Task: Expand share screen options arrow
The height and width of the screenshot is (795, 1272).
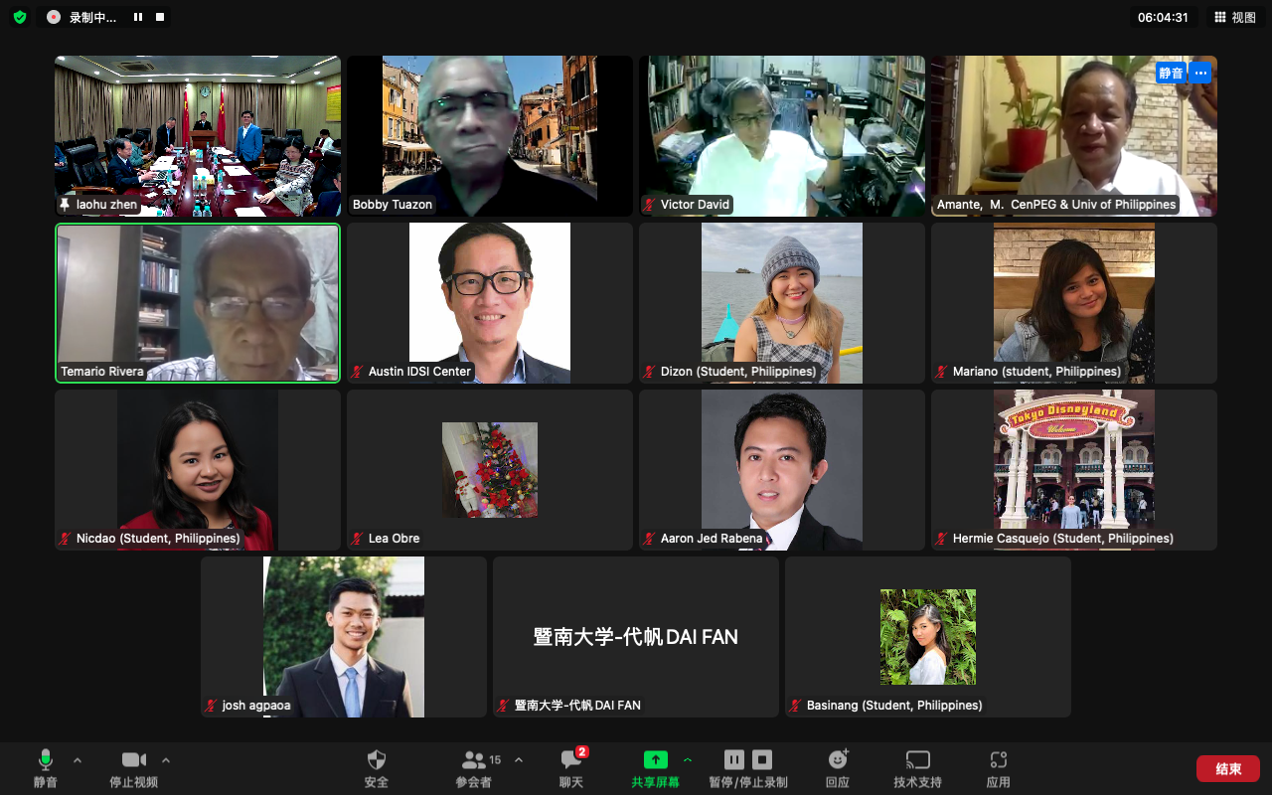Action: coord(687,760)
